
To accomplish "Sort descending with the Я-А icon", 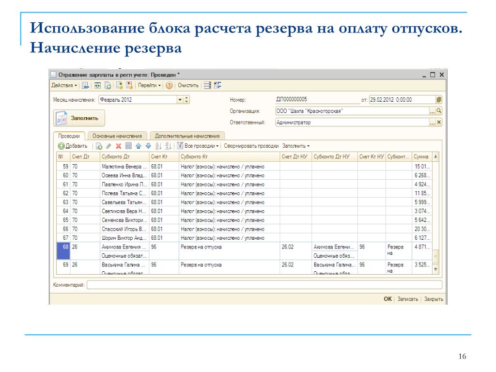I will click(168, 146).
